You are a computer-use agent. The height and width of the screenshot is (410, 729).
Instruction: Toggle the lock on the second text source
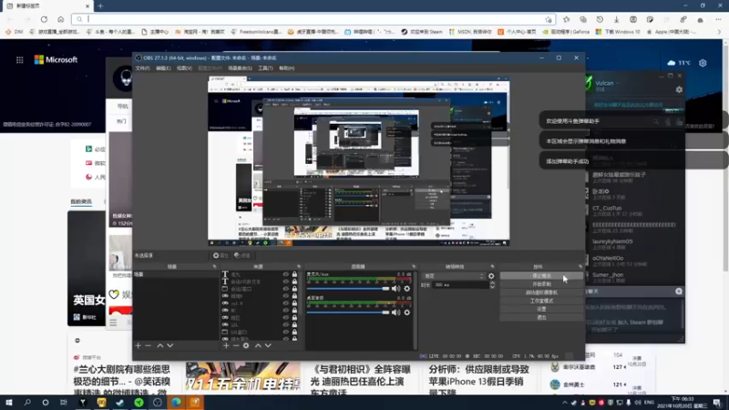294,282
